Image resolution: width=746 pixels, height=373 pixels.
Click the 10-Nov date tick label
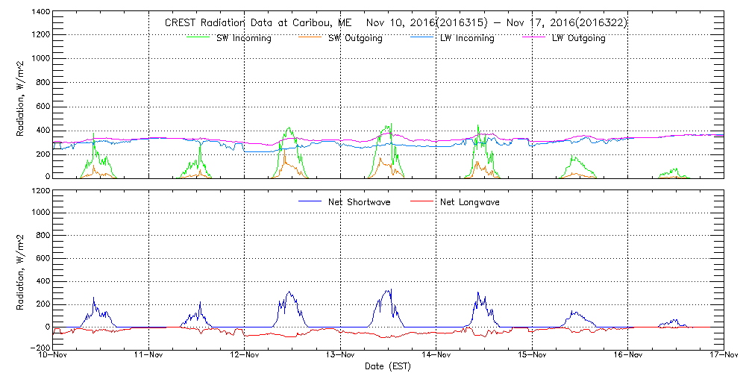point(54,356)
